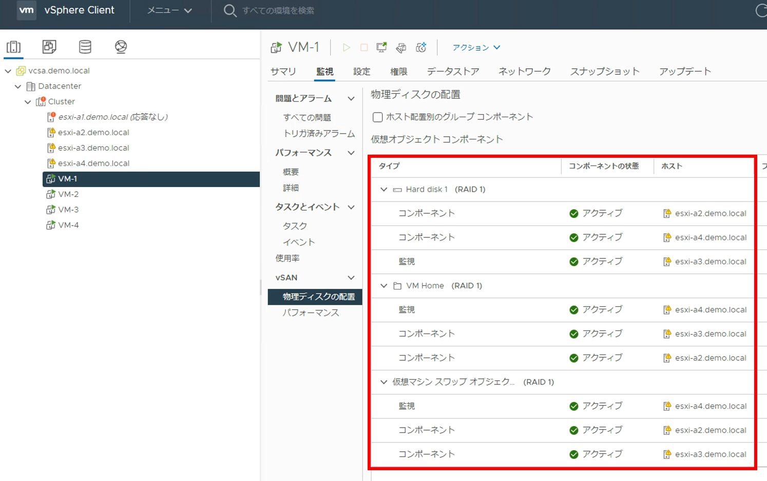This screenshot has width=767, height=481.
Task: Open the Storage view icon
Action: tap(85, 47)
